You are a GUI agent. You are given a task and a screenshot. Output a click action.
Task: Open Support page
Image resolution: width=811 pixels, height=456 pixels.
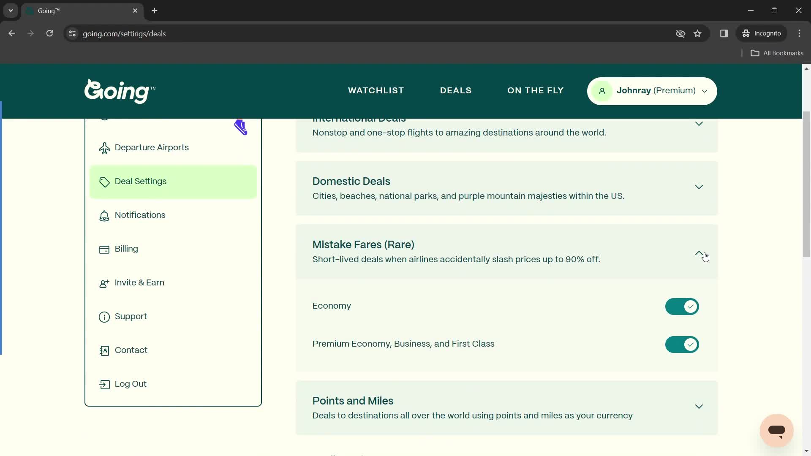coord(173,317)
